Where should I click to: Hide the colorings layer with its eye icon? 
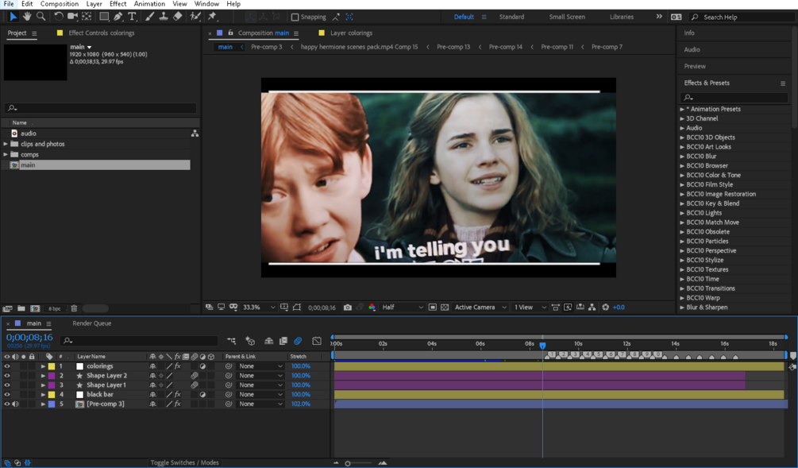[x=7, y=366]
